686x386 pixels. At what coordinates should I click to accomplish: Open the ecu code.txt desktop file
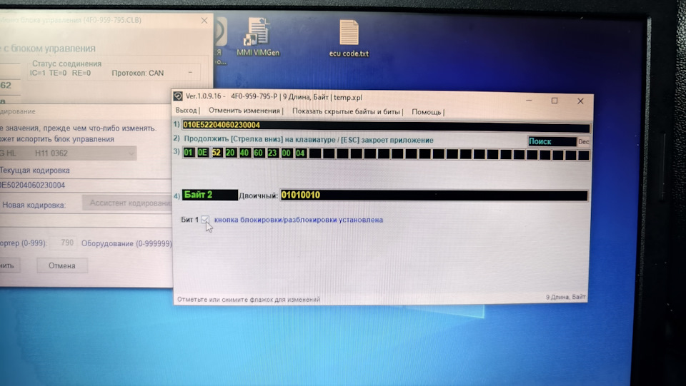coord(349,39)
